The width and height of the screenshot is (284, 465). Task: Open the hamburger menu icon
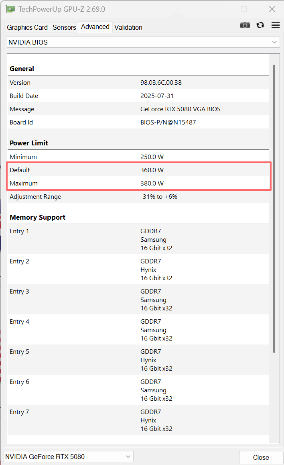[x=276, y=25]
